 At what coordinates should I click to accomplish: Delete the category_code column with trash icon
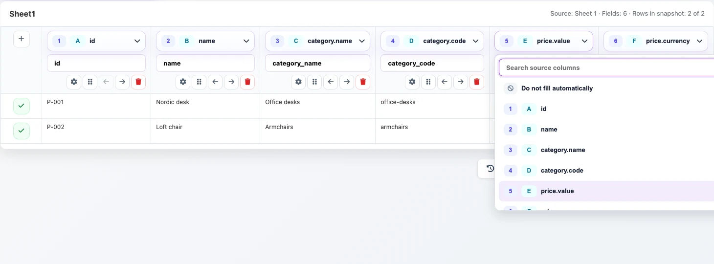click(477, 82)
